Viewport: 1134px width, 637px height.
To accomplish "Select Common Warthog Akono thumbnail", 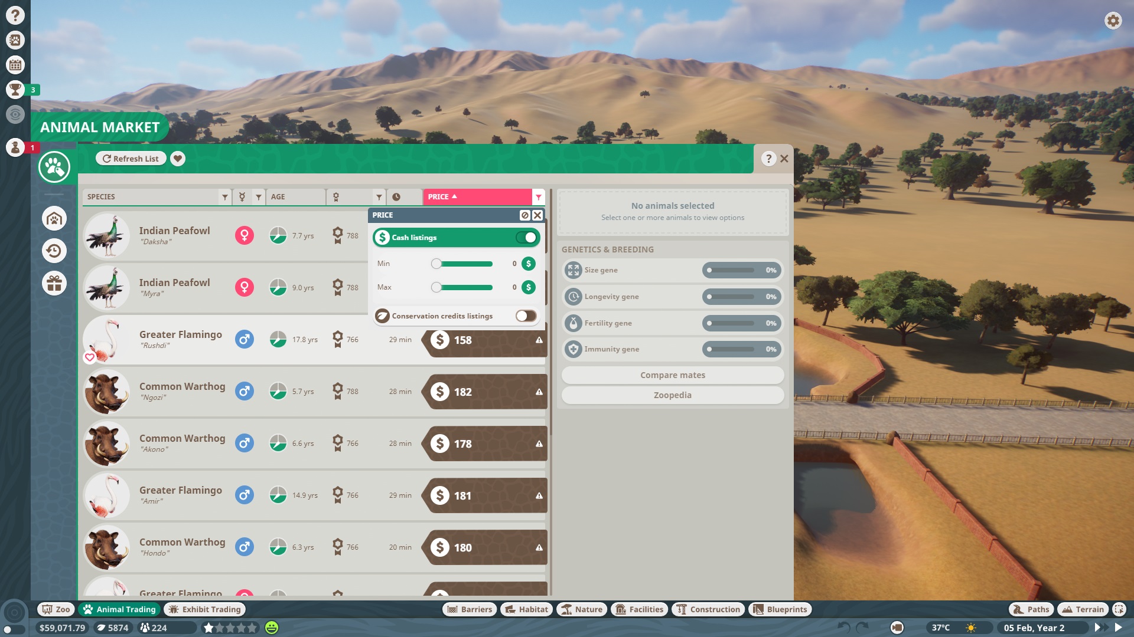I will 106,444.
